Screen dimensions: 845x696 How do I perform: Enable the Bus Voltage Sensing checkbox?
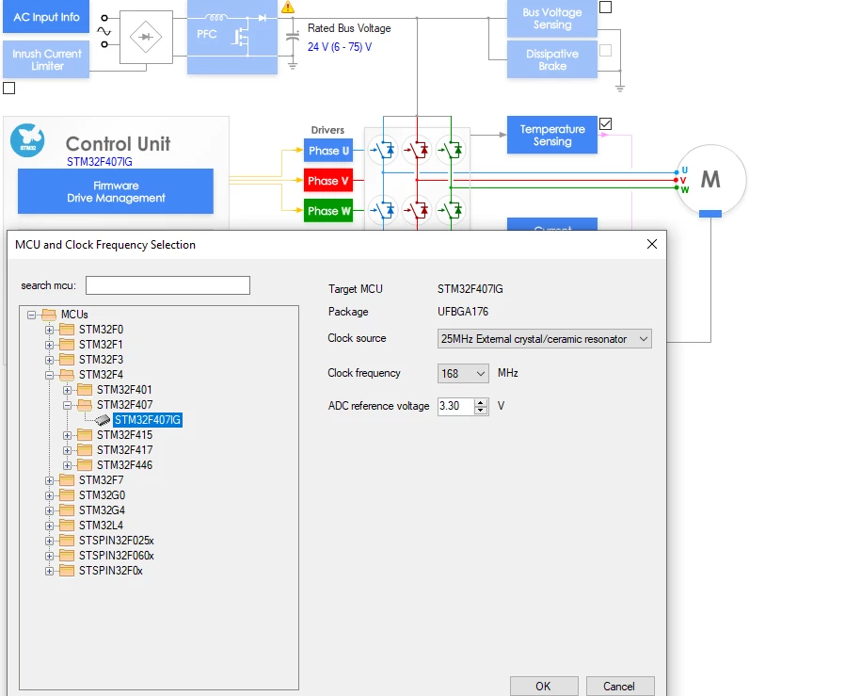(606, 7)
